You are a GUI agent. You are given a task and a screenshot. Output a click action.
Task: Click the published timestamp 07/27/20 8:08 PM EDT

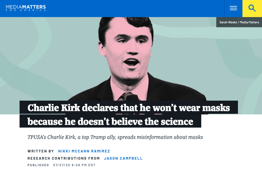coord(74,165)
